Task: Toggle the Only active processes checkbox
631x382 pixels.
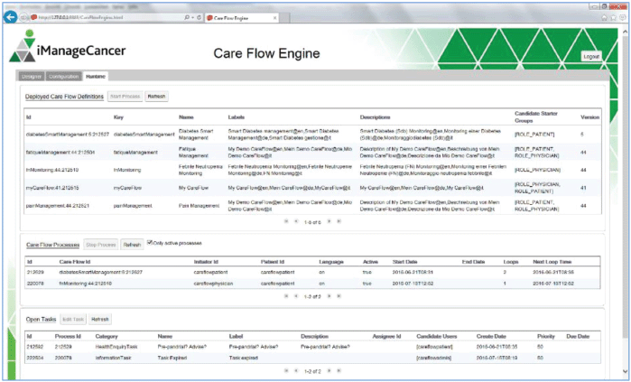Action: click(150, 243)
